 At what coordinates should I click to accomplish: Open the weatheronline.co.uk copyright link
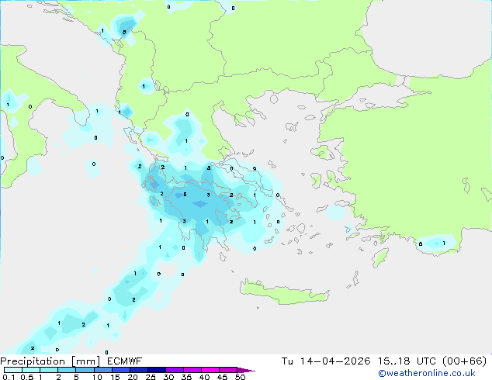pos(427,373)
